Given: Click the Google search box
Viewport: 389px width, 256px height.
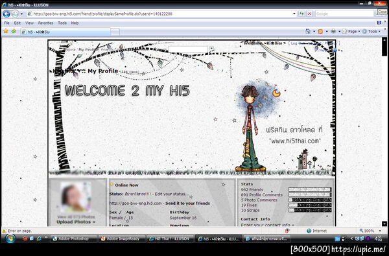Looking at the screenshot, I should (x=344, y=14).
